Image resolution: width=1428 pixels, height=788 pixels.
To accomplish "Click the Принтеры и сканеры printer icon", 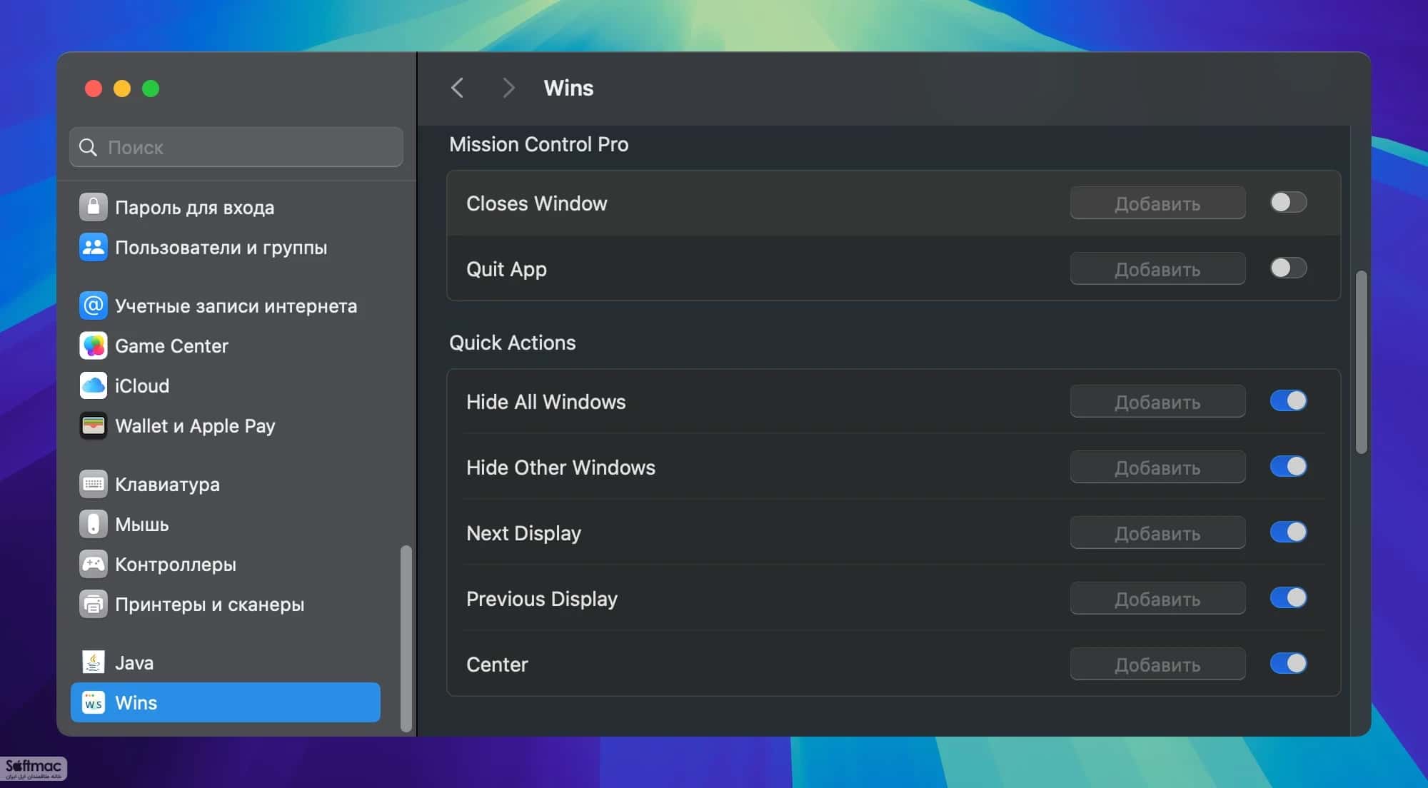I will pyautogui.click(x=93, y=604).
